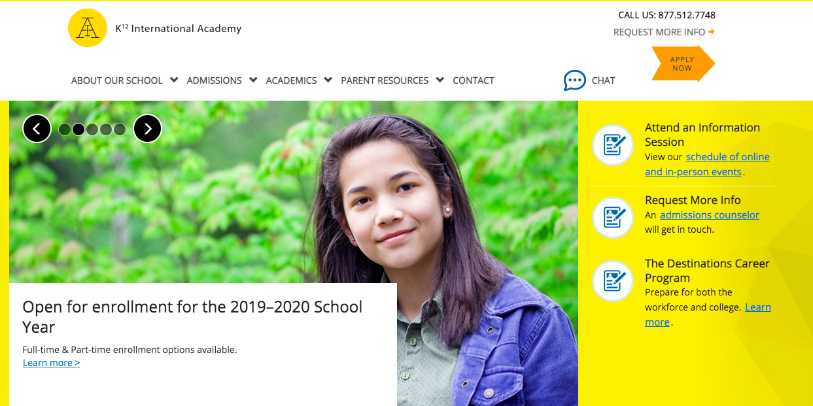Open the Contact menu item

pos(474,80)
